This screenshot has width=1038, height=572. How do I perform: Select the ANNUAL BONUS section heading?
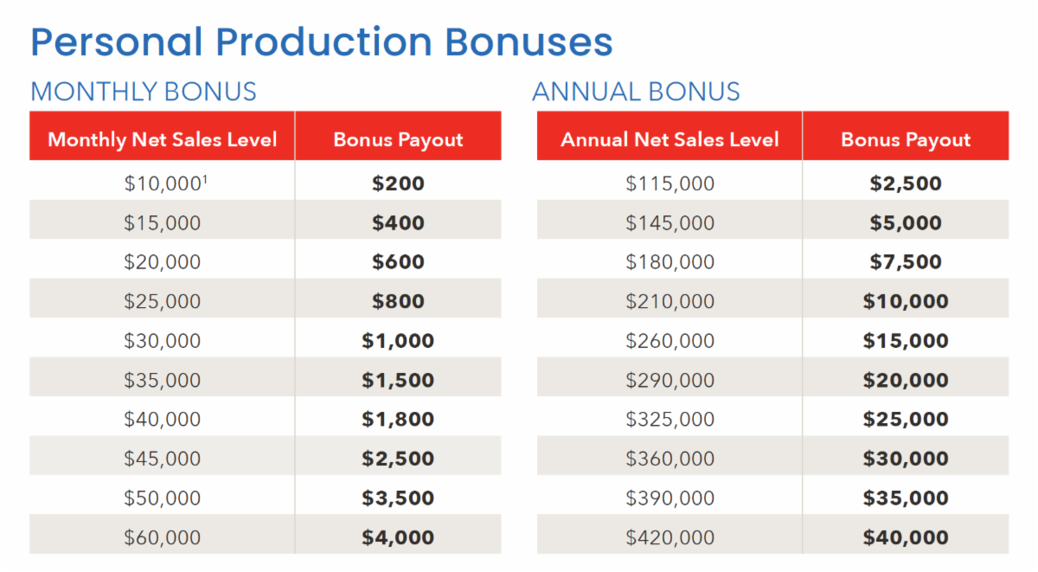pos(636,92)
